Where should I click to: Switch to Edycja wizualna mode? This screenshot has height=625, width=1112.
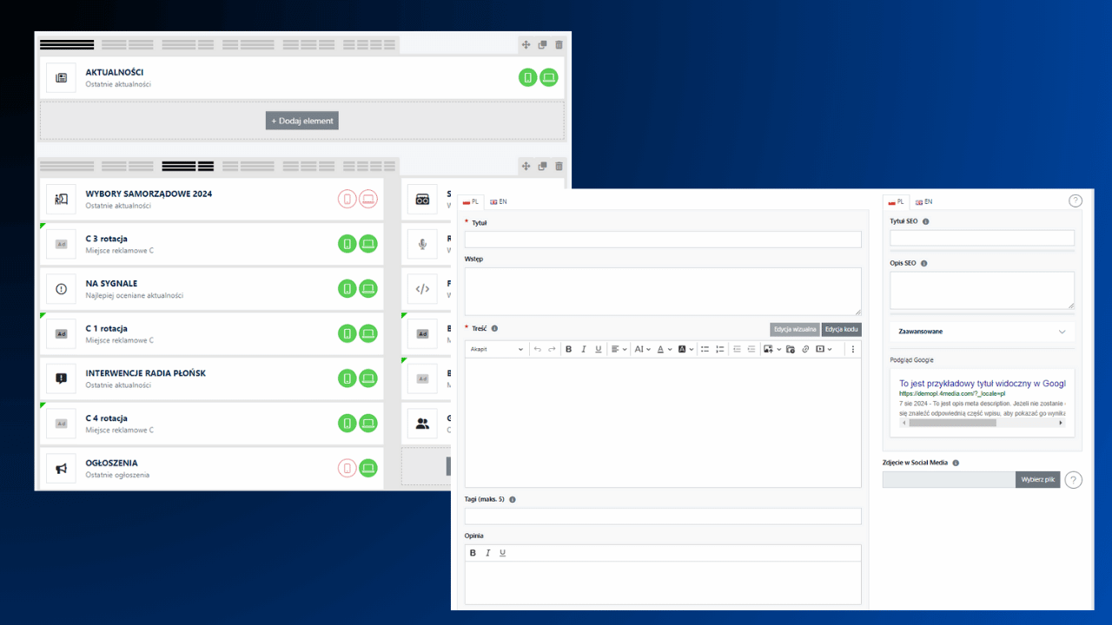point(794,329)
